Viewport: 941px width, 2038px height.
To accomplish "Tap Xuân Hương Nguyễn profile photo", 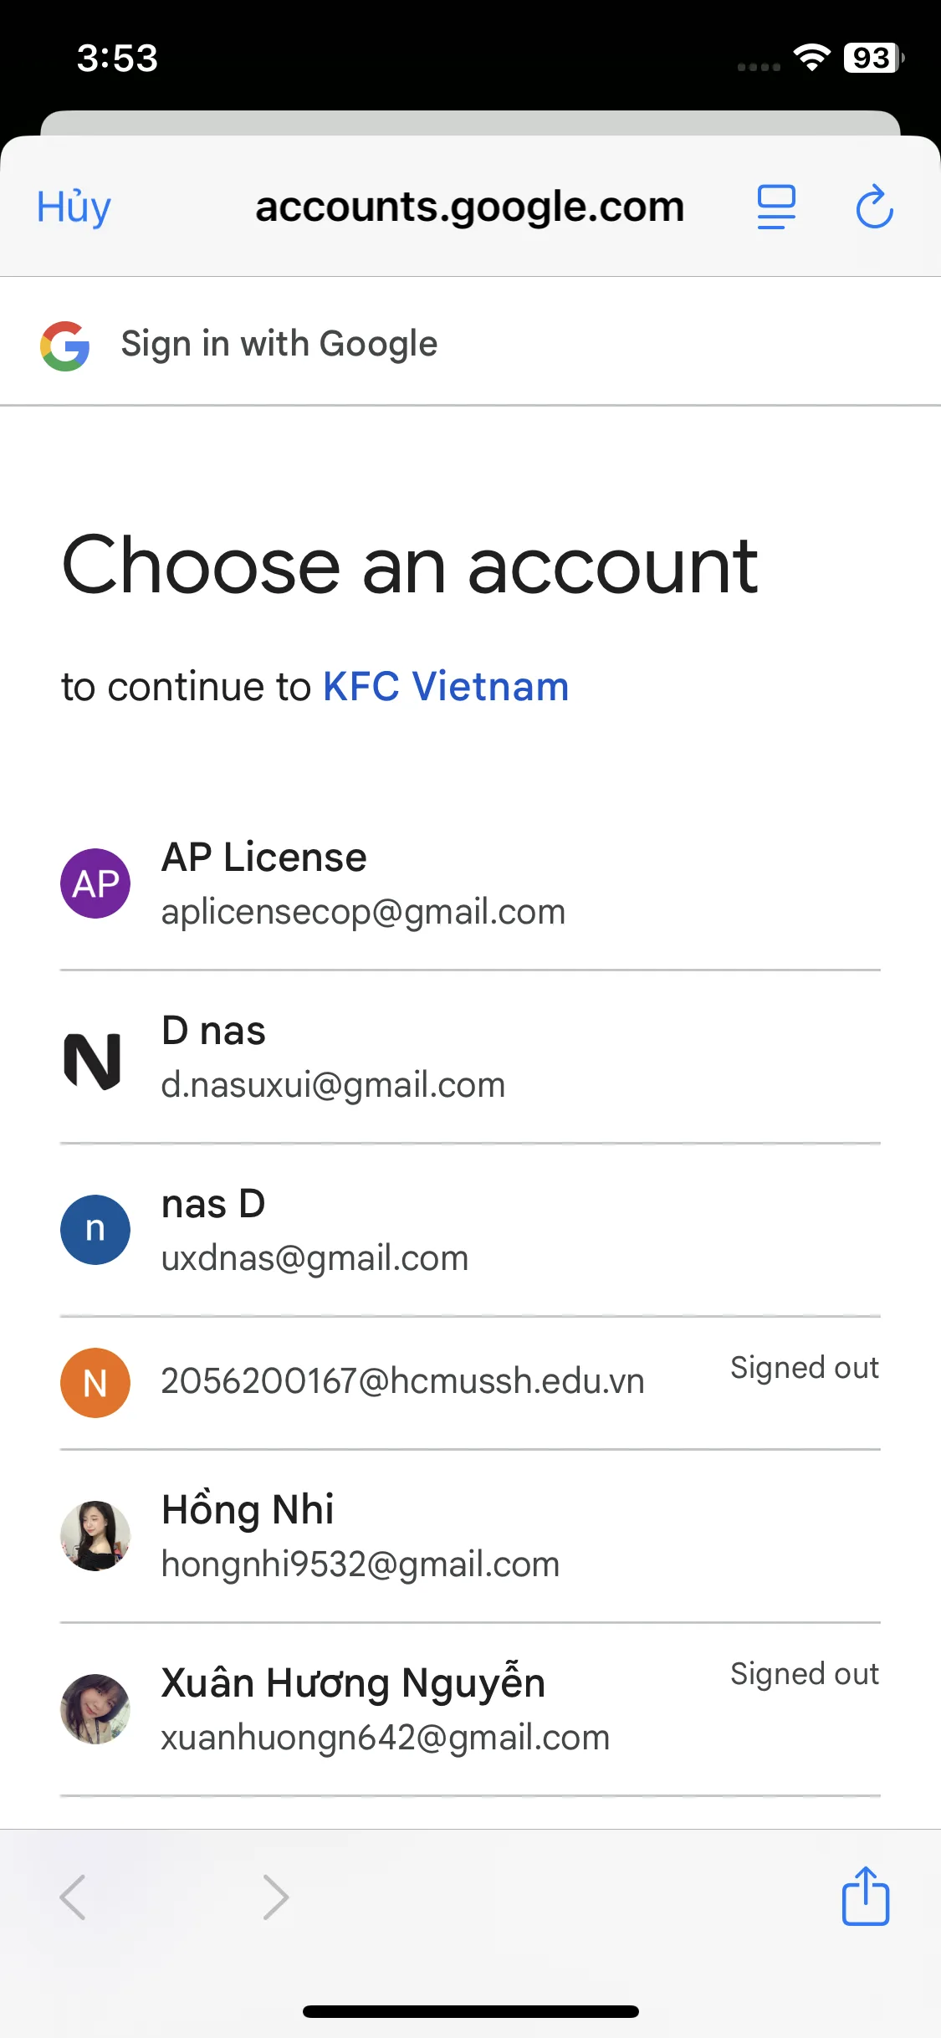I will 95,1708.
